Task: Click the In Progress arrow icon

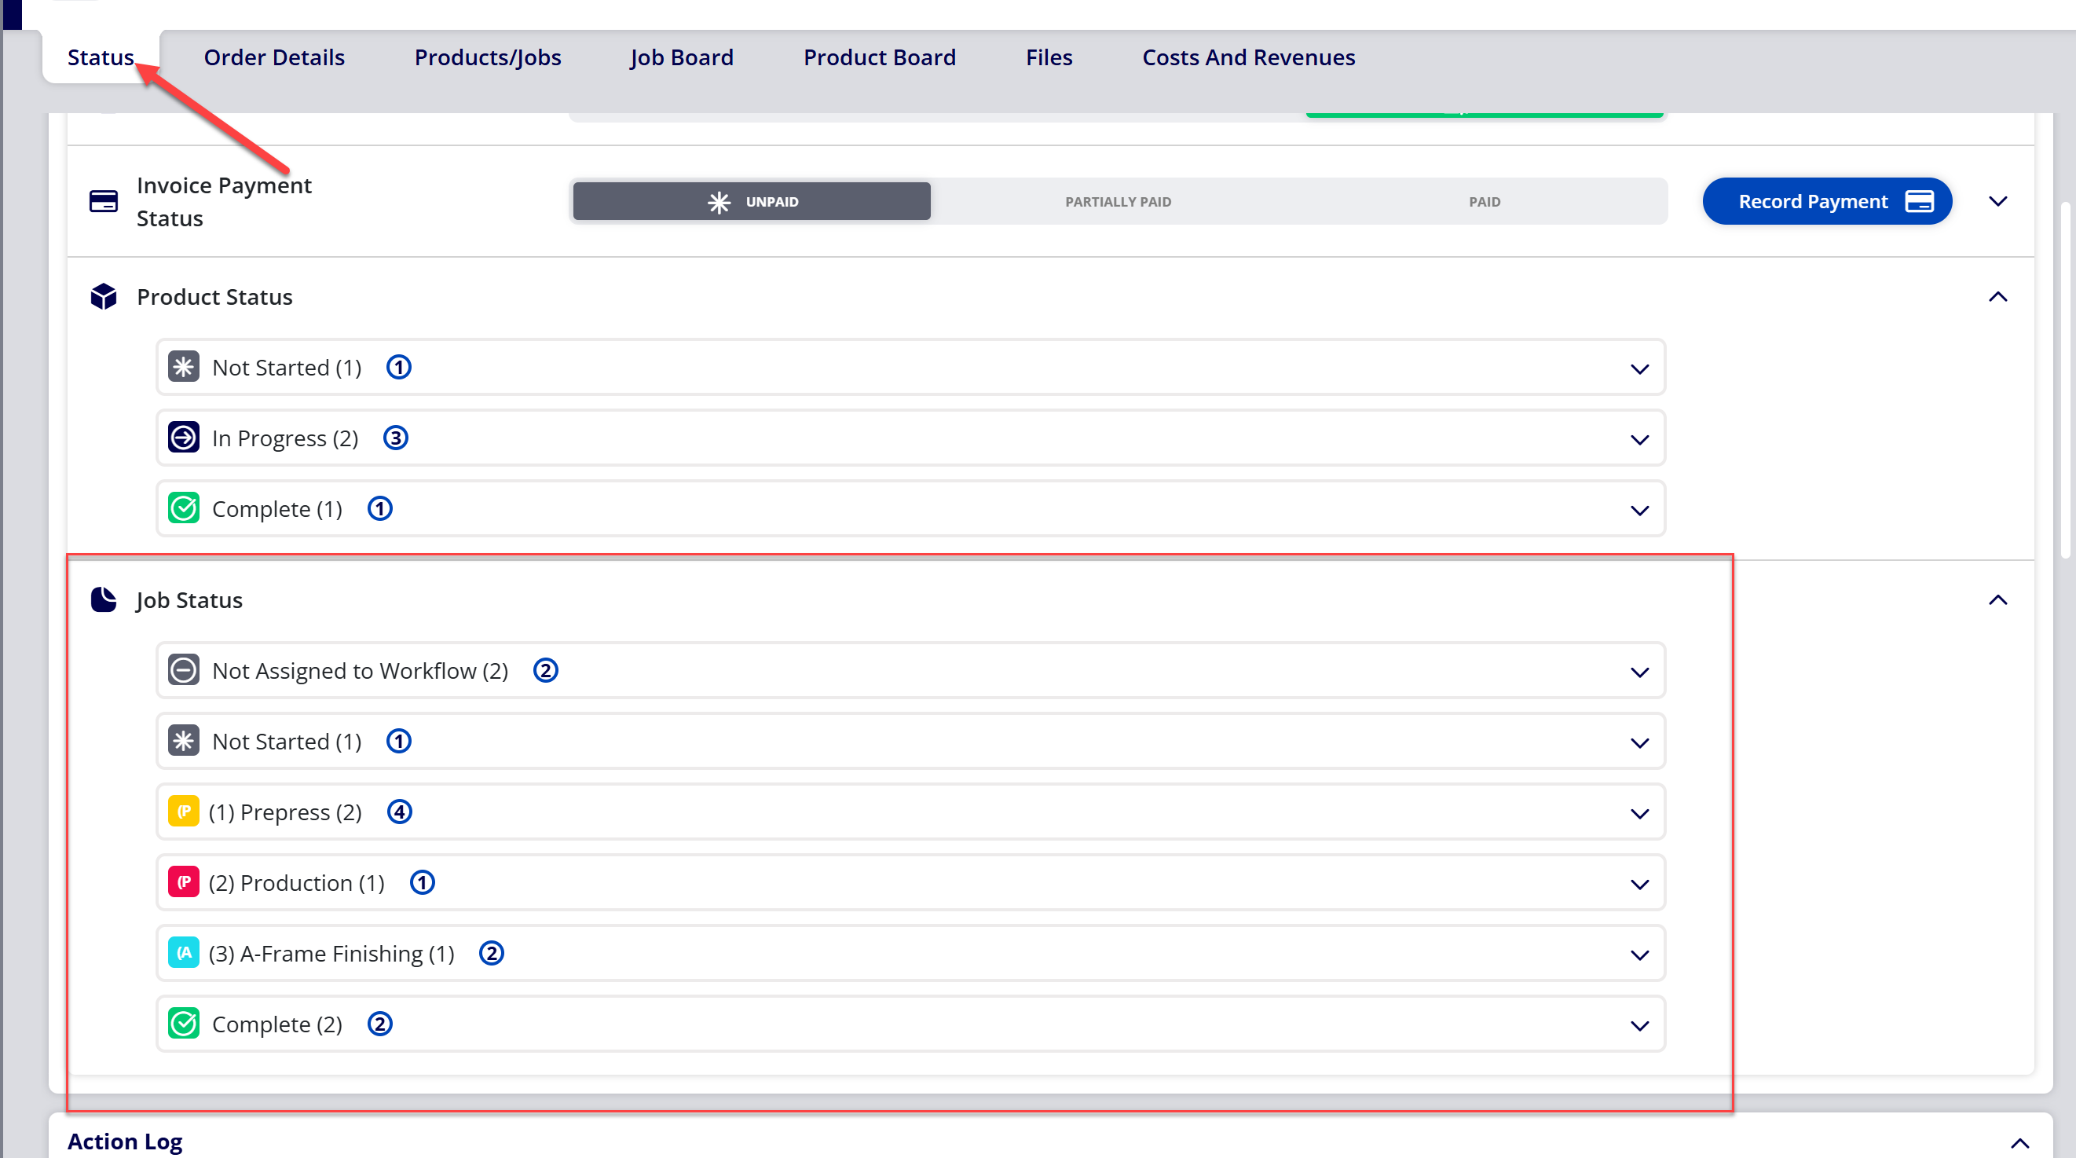Action: [x=184, y=438]
